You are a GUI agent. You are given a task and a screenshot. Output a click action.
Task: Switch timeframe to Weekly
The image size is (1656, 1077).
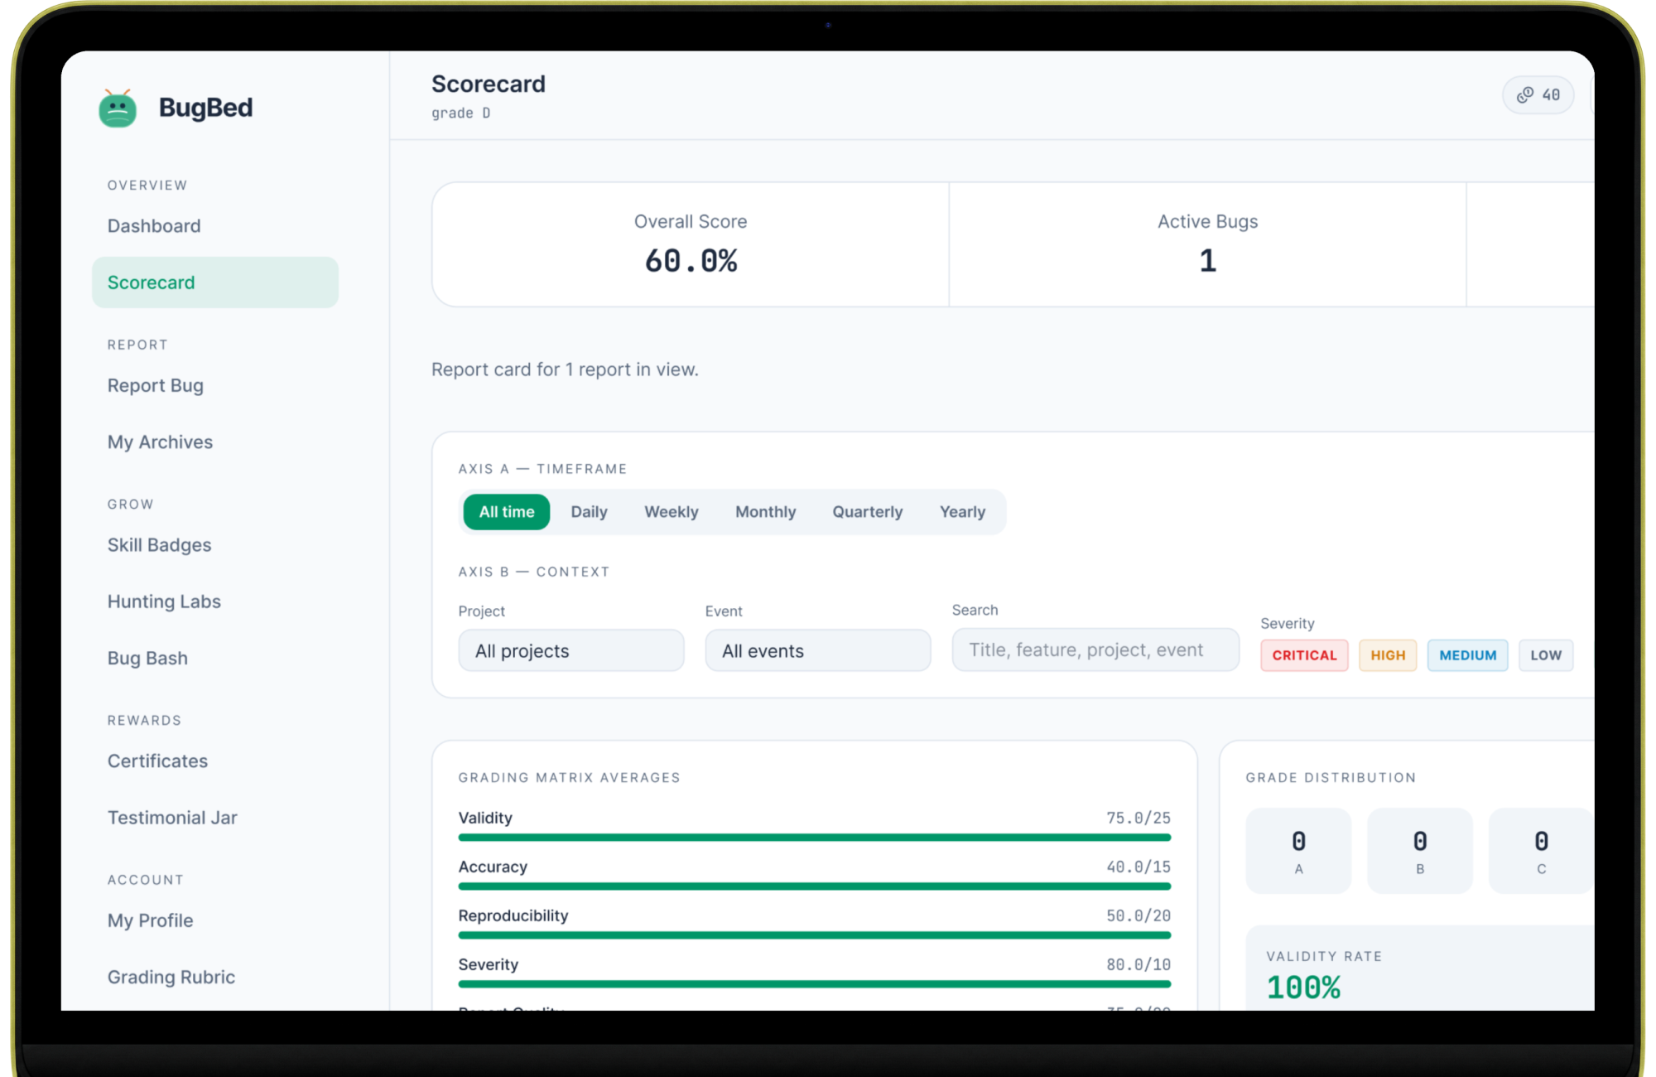pyautogui.click(x=672, y=512)
